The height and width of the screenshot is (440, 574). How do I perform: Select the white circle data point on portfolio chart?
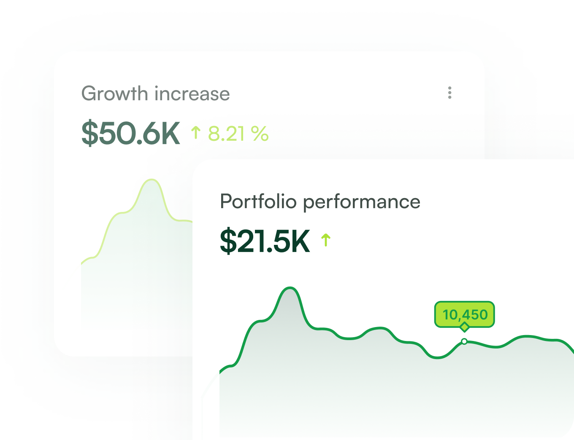coord(464,341)
